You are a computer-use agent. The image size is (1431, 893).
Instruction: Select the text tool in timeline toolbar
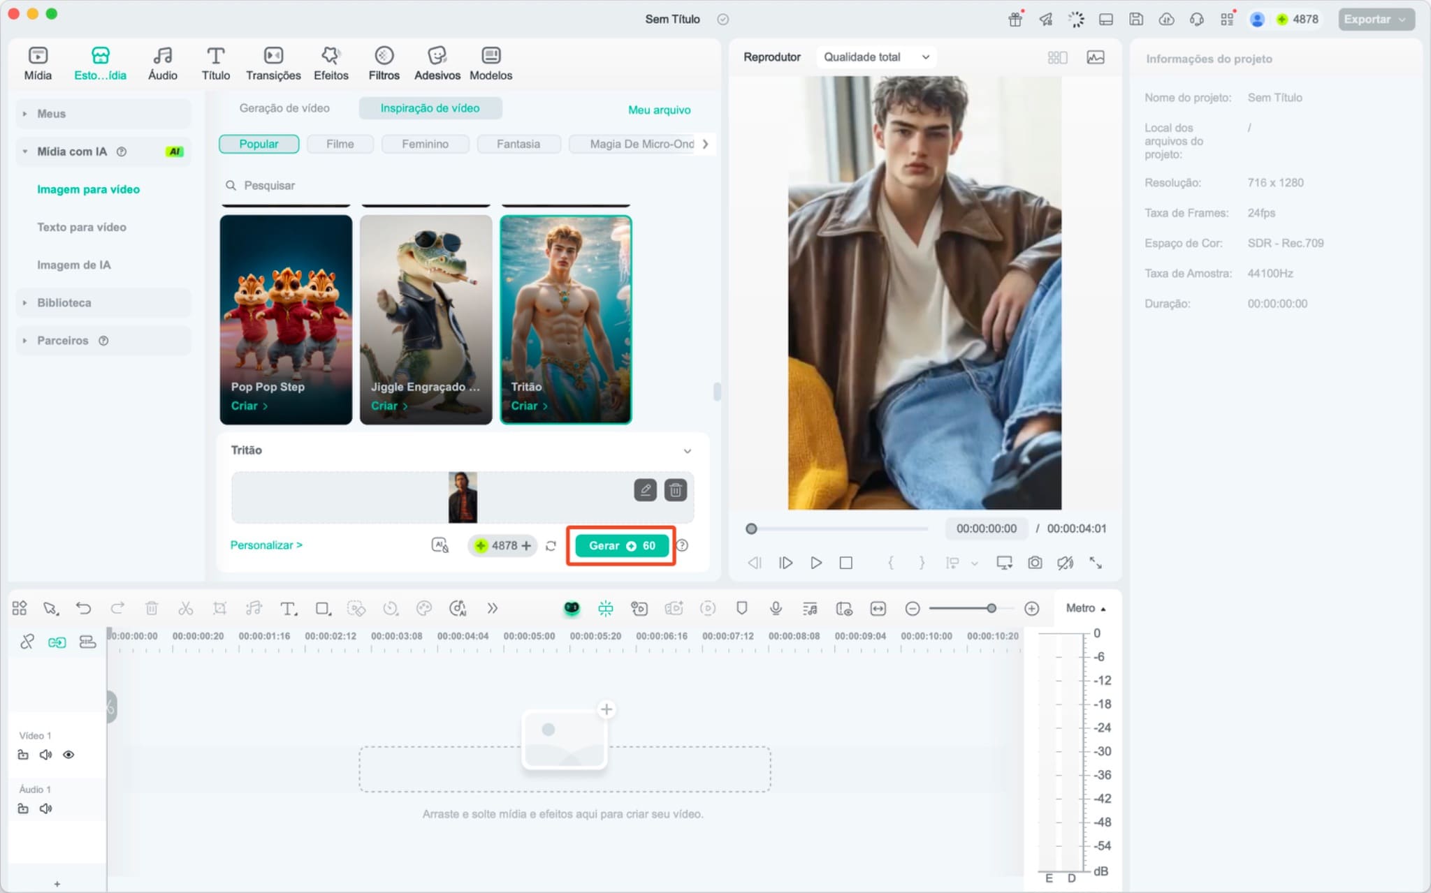pyautogui.click(x=288, y=608)
